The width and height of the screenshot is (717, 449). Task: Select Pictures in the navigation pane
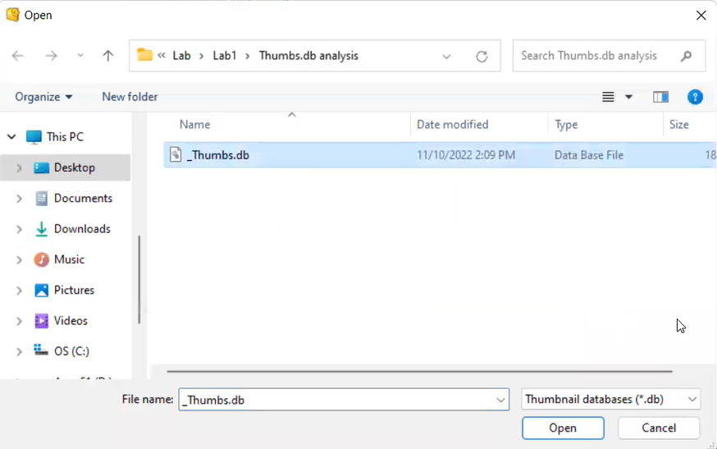click(x=74, y=290)
